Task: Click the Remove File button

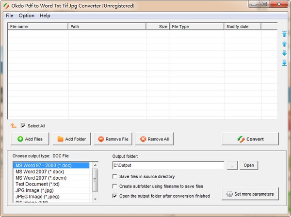Action: tap(113, 139)
